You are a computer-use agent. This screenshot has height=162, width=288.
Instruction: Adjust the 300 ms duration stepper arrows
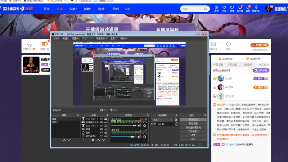click(x=176, y=124)
